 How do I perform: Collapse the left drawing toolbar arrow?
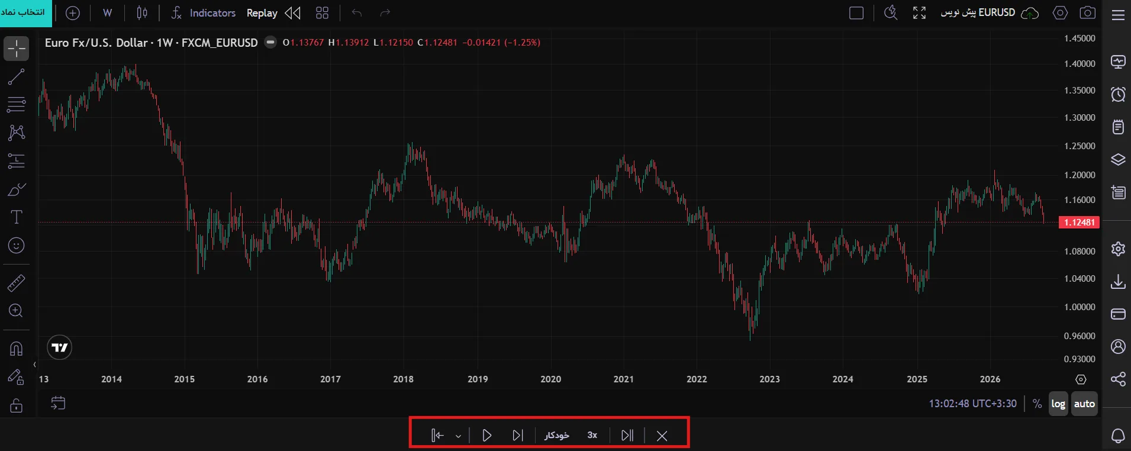[34, 365]
